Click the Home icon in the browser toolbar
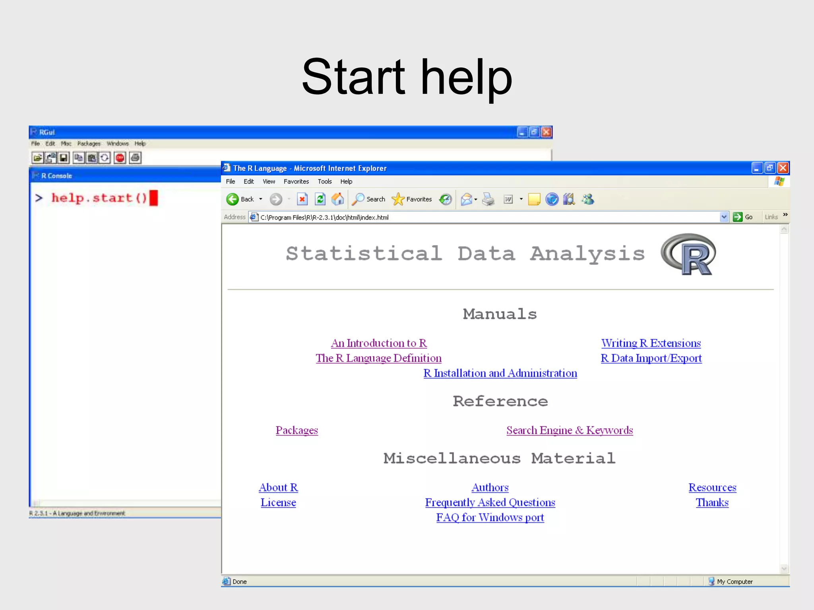814x610 pixels. point(337,199)
